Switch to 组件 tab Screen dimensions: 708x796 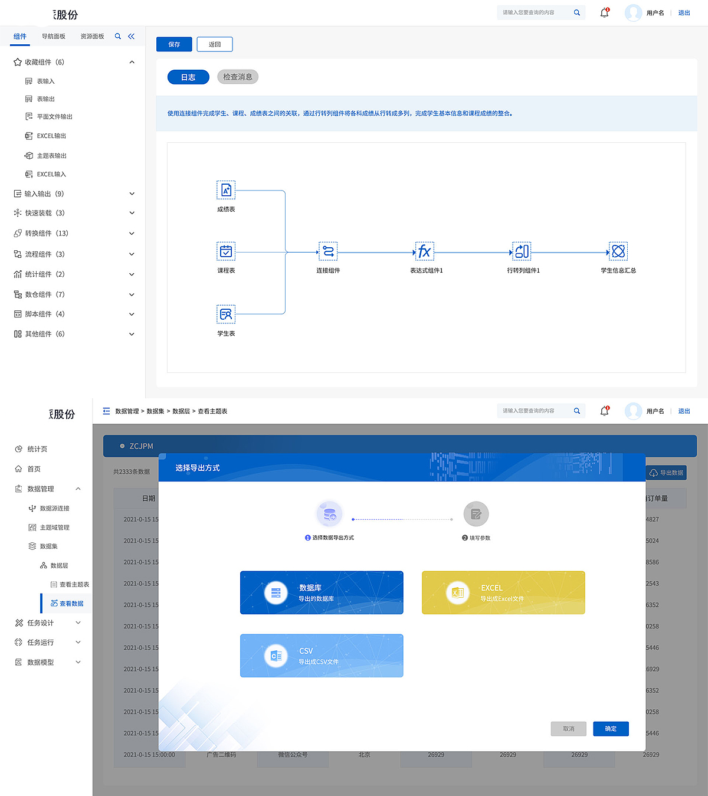[20, 37]
